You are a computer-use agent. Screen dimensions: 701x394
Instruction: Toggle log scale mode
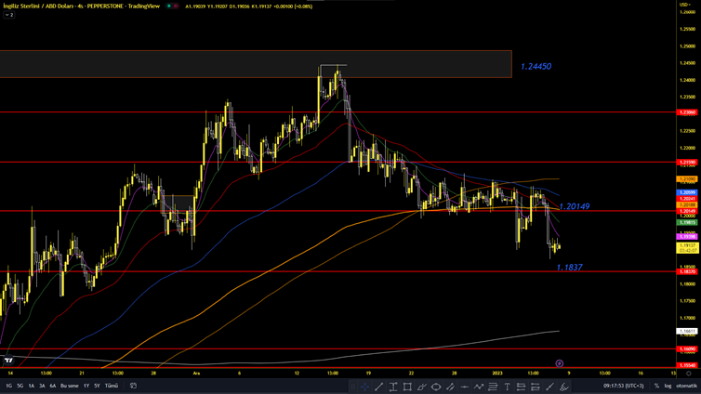(668, 386)
